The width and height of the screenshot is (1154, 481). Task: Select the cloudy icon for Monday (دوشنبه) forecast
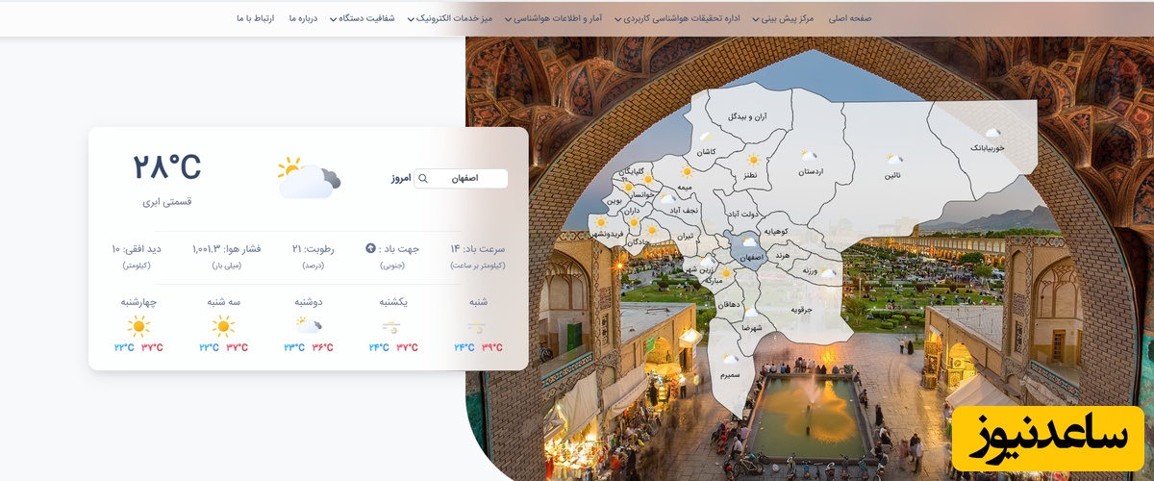(x=308, y=326)
